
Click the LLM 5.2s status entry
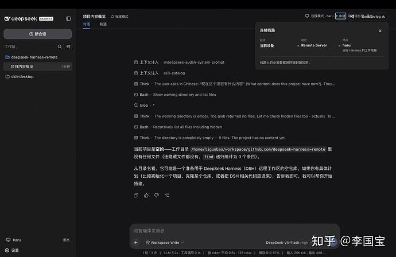[171, 253]
